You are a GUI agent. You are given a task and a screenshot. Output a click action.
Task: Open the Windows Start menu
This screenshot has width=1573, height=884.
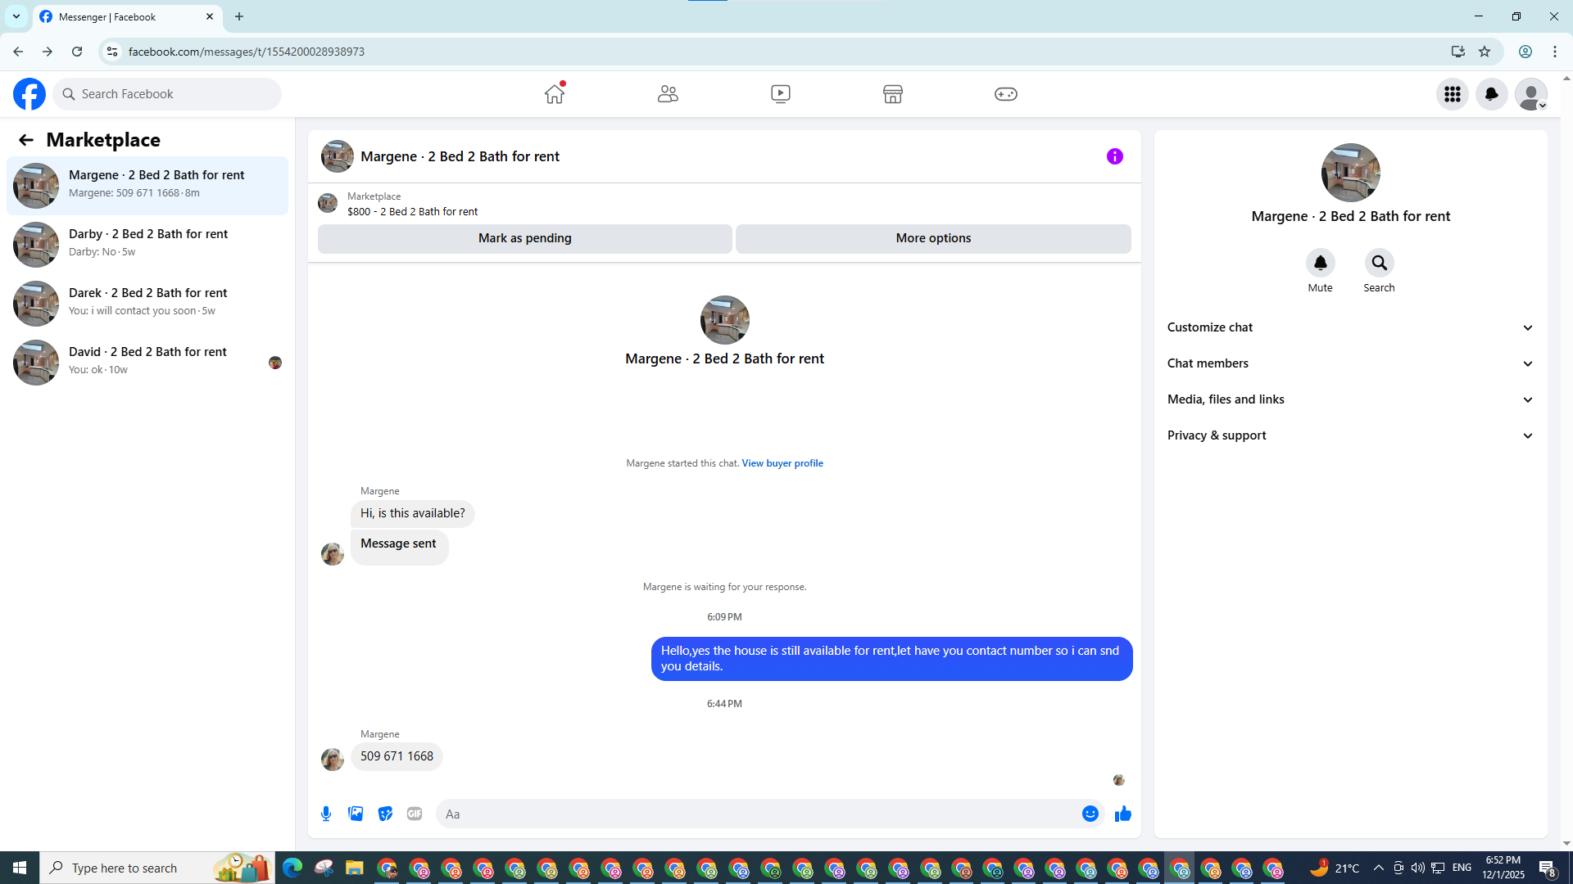20,868
